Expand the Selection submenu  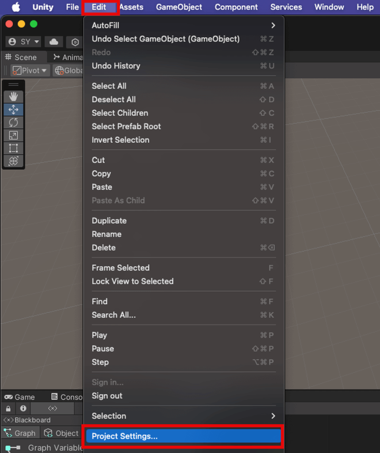pyautogui.click(x=184, y=416)
